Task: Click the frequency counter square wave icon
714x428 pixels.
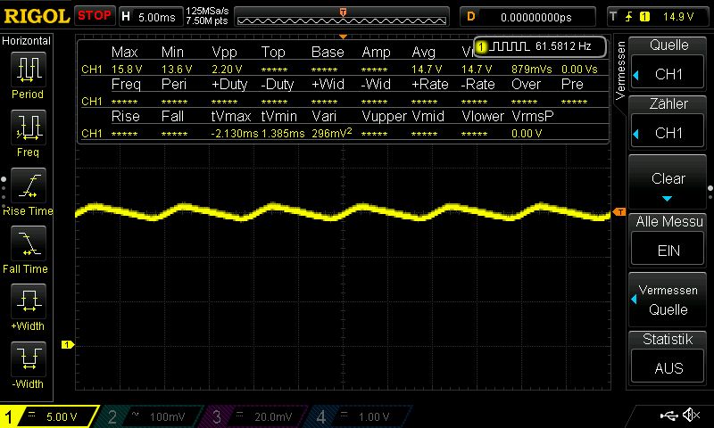Action: coord(511,46)
